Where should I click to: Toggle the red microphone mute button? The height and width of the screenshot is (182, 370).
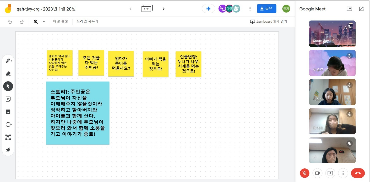(x=304, y=173)
